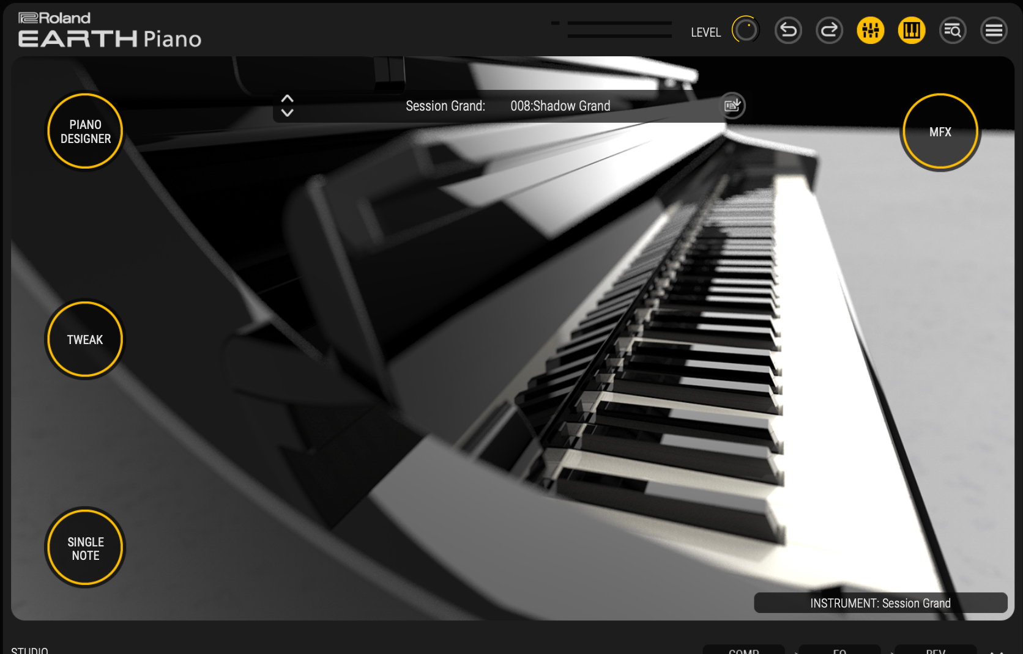Select the previous preset with up chevron

[x=287, y=98]
